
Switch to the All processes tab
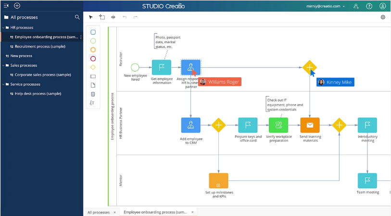(x=99, y=212)
